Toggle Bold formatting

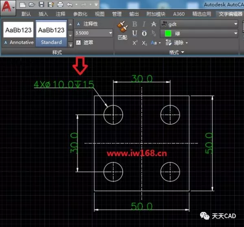point(135,24)
